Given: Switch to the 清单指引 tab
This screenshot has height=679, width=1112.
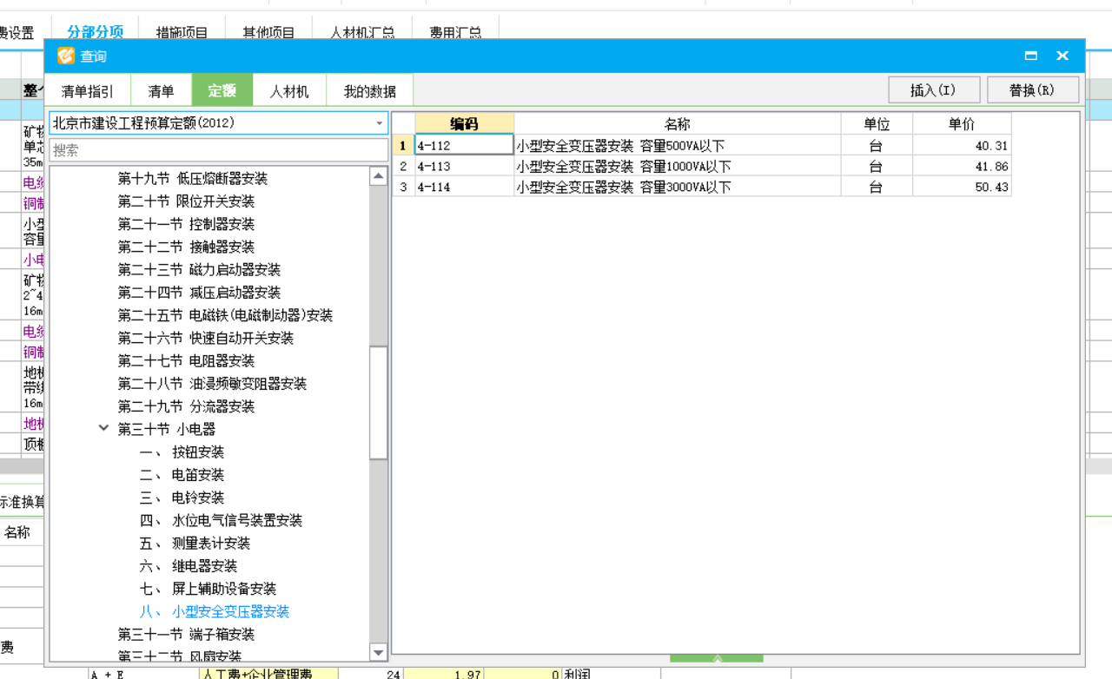Looking at the screenshot, I should 88,91.
